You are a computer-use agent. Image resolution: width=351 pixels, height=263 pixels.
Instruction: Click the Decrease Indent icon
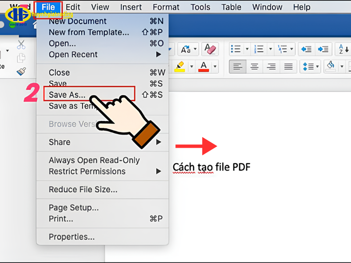[306, 49]
